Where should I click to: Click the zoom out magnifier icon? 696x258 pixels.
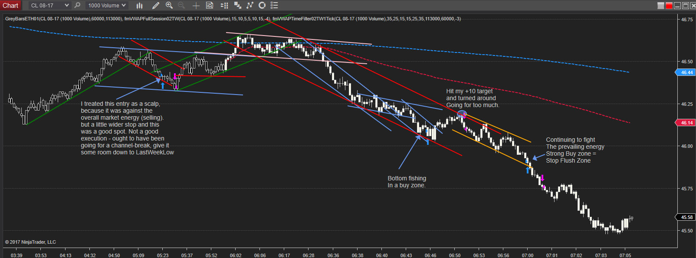(x=181, y=5)
